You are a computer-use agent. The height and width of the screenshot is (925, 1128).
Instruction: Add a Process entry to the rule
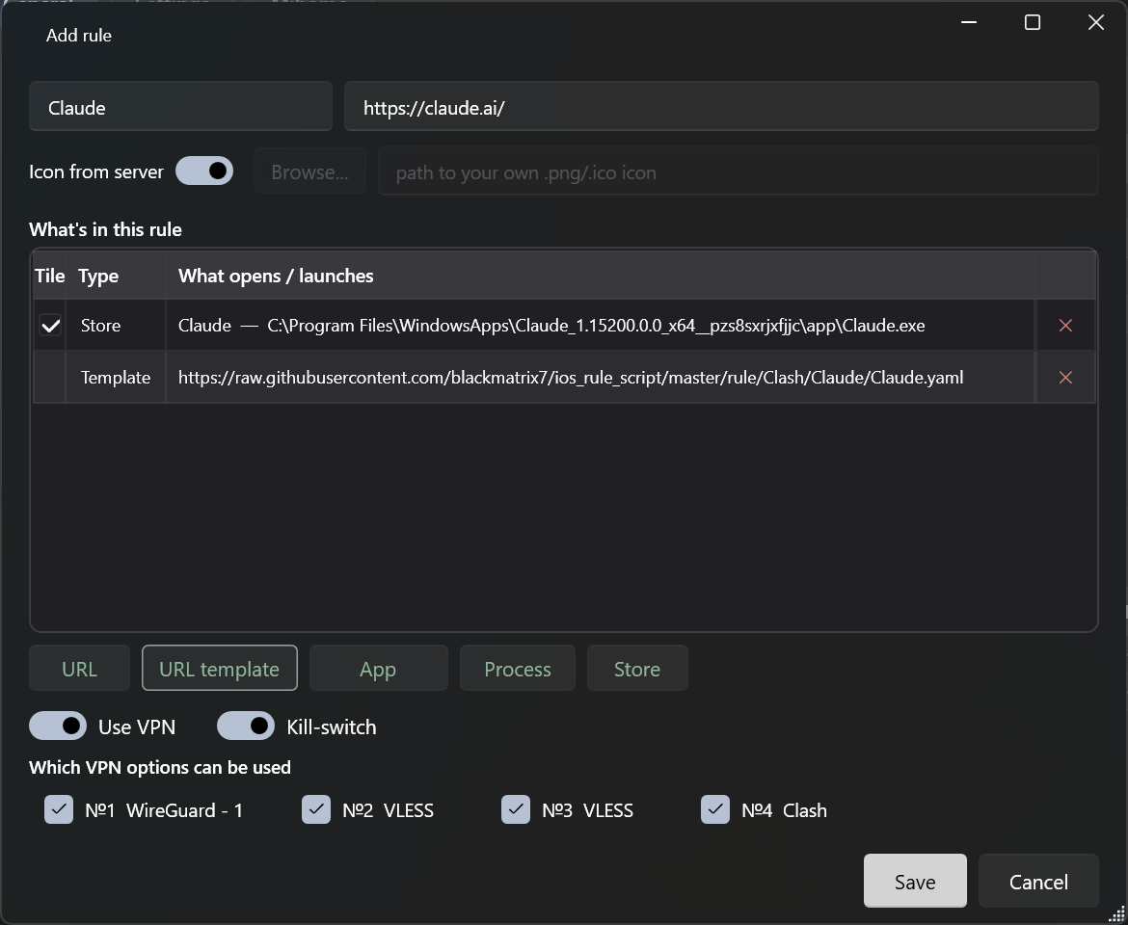click(x=517, y=669)
